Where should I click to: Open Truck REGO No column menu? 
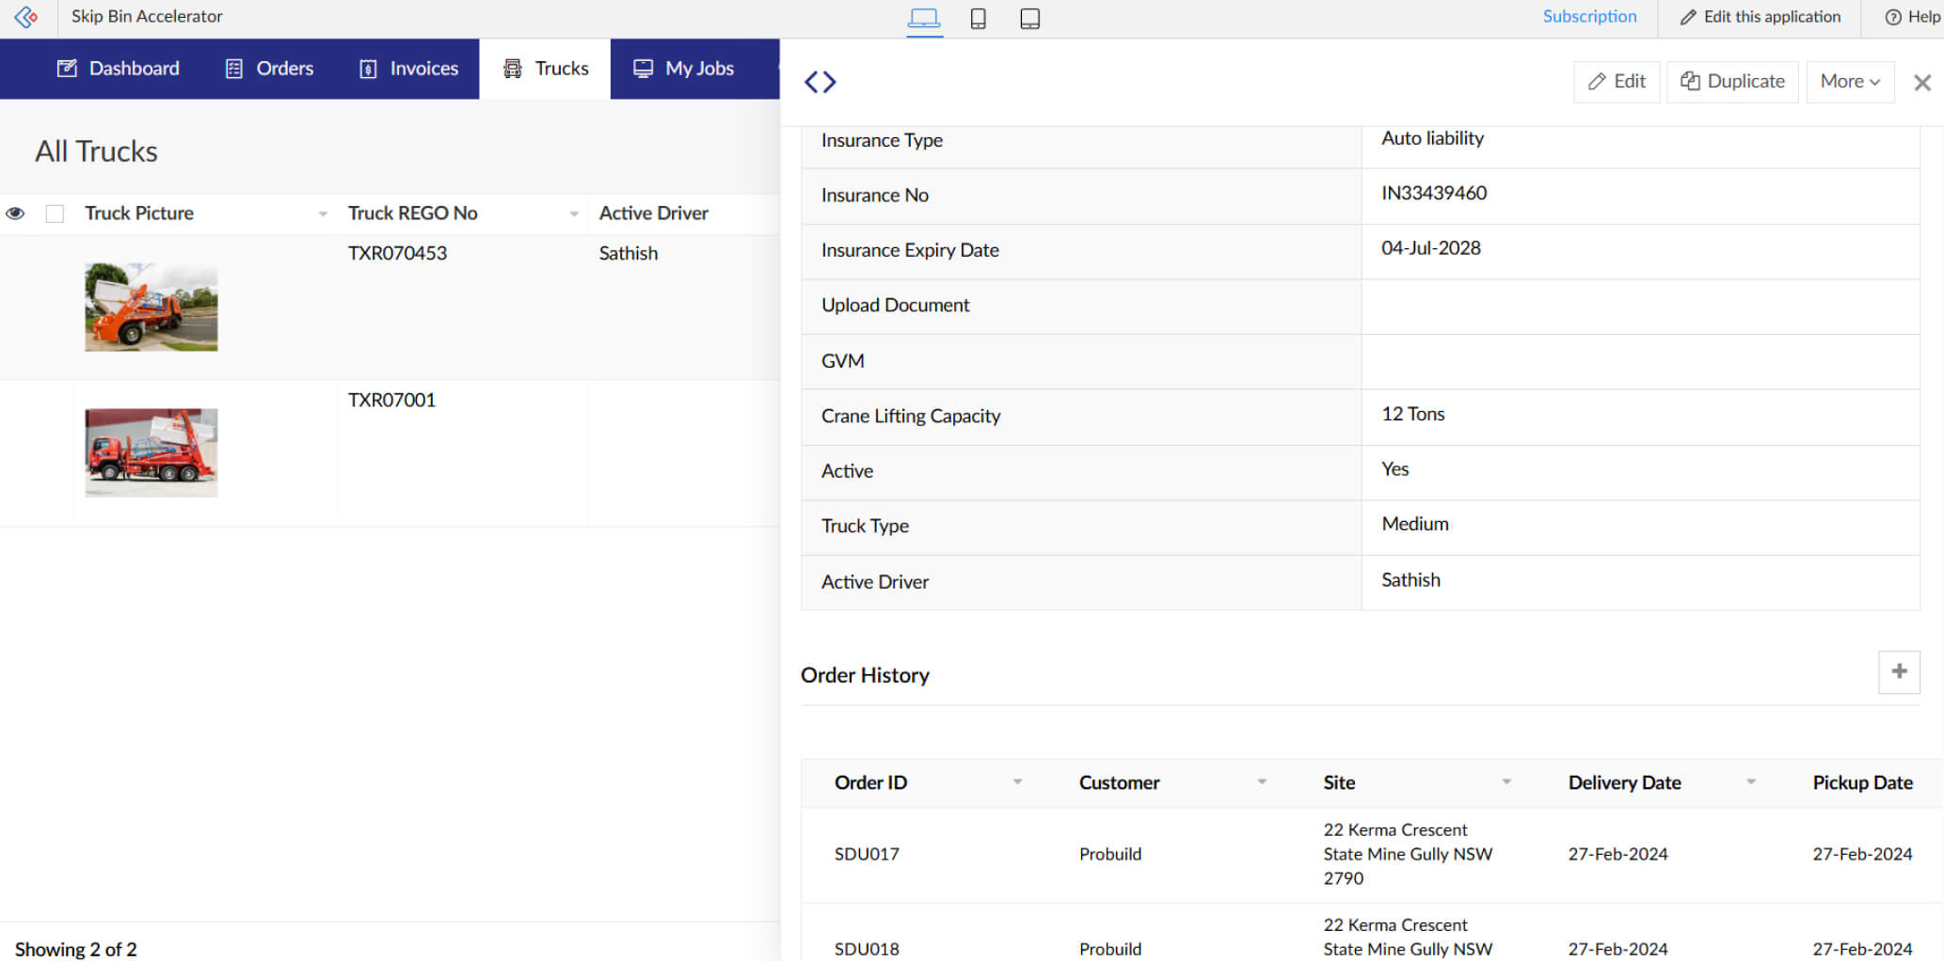coord(574,214)
